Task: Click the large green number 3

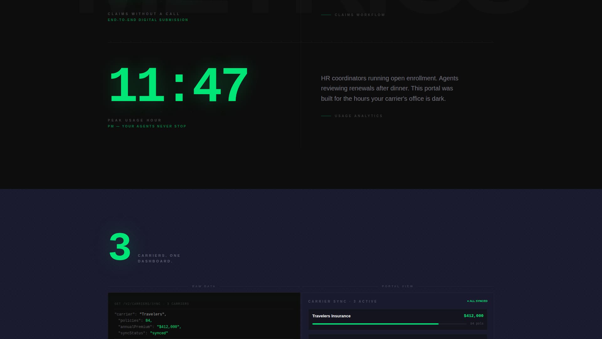Action: point(120,247)
